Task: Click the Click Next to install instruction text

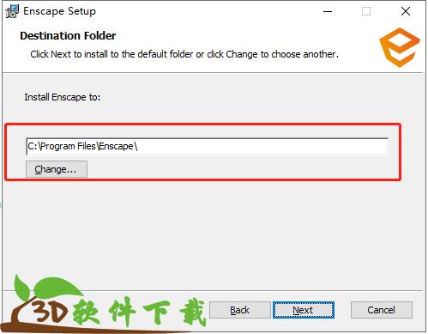Action: click(184, 54)
